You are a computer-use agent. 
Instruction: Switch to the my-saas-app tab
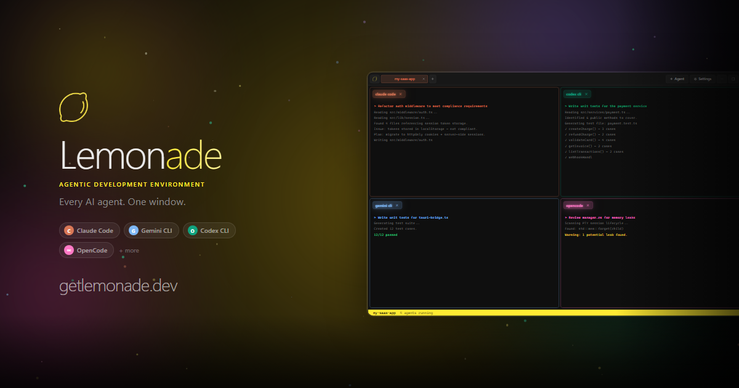tap(405, 79)
